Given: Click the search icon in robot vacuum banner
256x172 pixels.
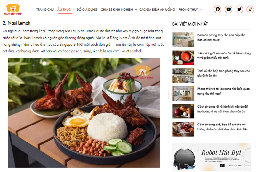Looking at the screenshot, I should [x=222, y=166].
